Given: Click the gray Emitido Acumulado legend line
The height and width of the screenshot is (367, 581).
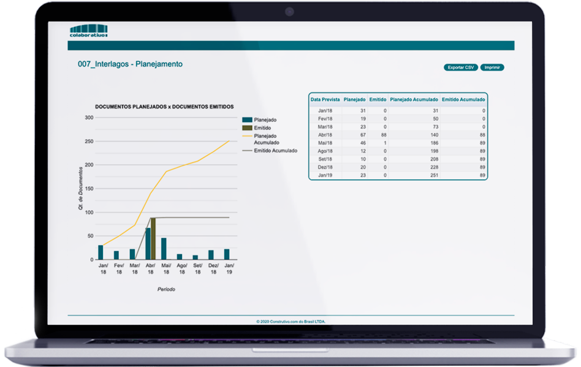Looking at the screenshot, I should point(247,150).
